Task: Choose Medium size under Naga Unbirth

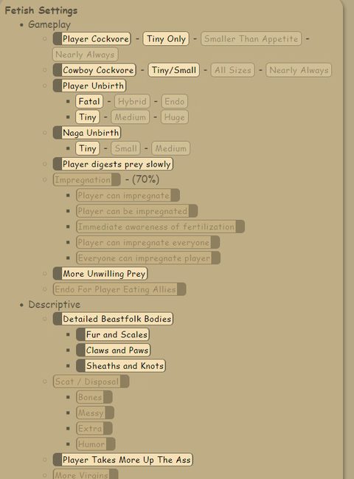Action: point(170,148)
